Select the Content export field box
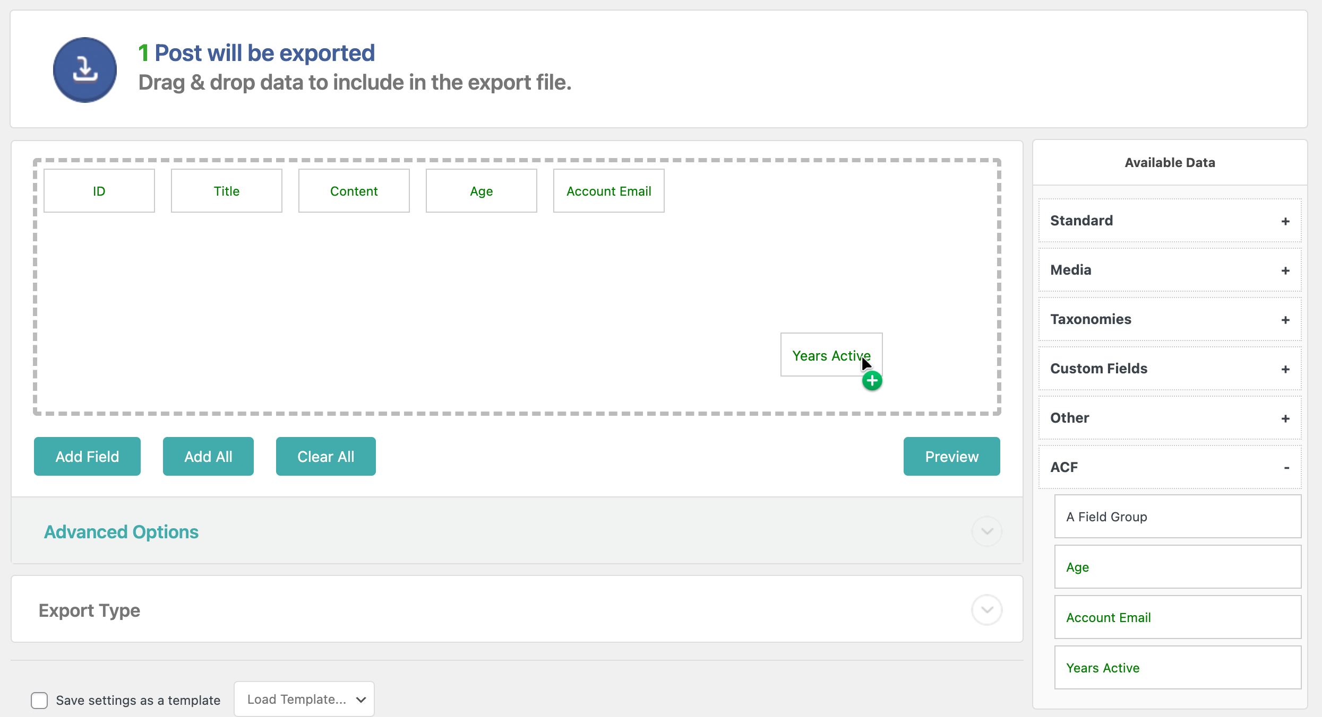Image resolution: width=1322 pixels, height=717 pixels. (354, 191)
